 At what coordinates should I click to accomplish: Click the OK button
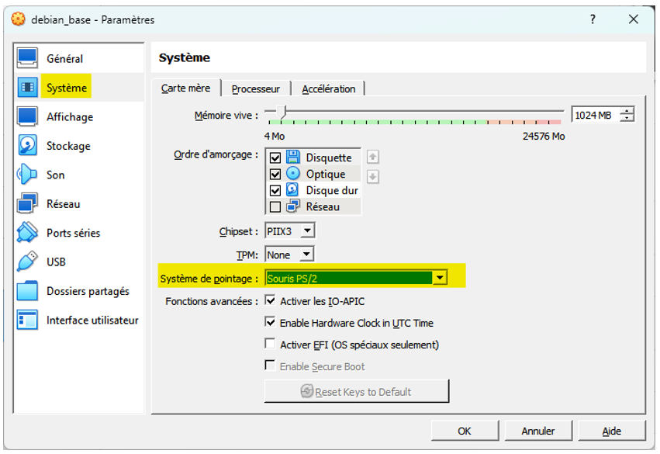(465, 431)
